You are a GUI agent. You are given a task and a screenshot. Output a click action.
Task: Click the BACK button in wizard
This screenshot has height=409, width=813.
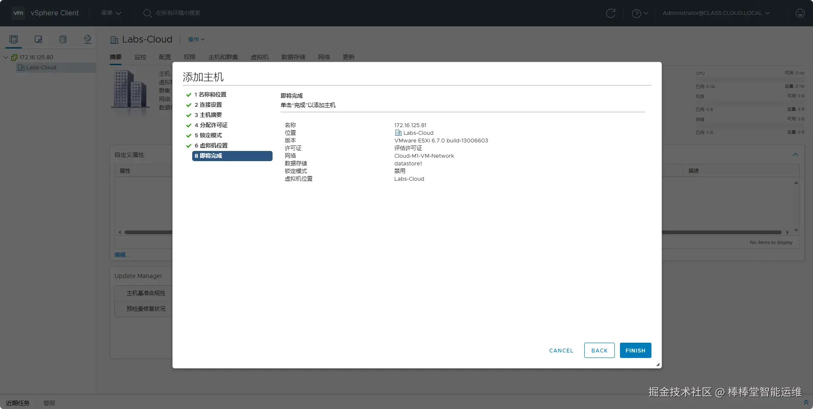600,350
